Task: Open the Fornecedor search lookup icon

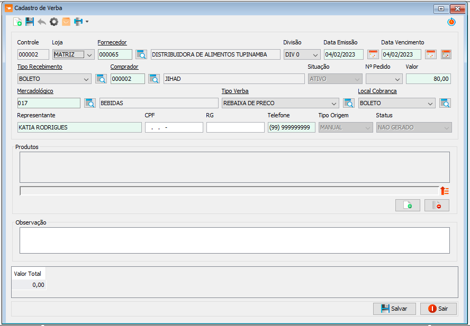Action: click(141, 54)
